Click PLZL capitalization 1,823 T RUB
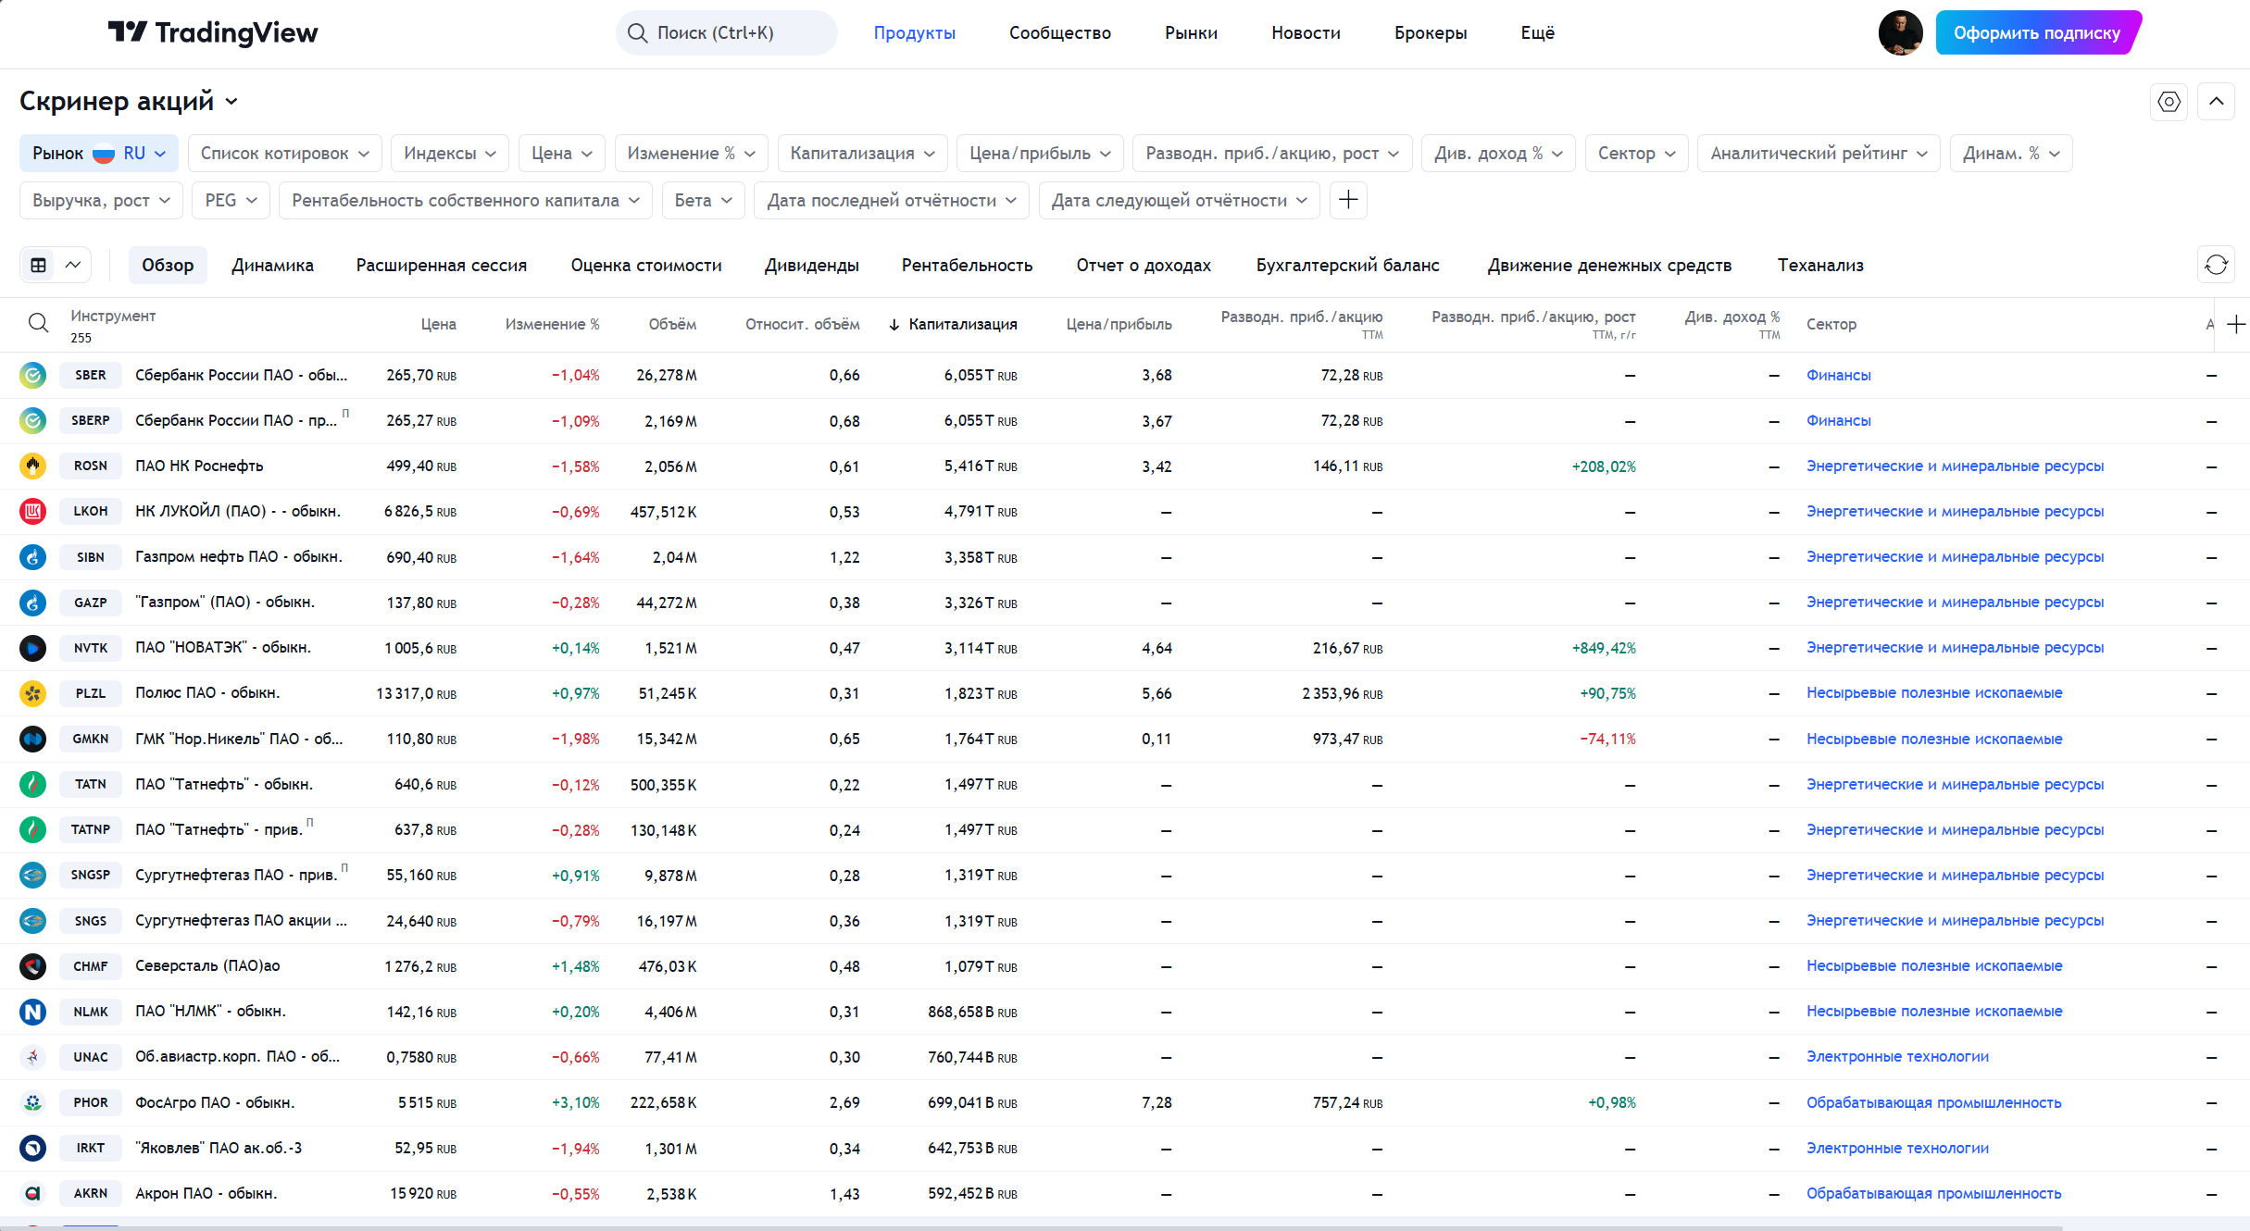The height and width of the screenshot is (1231, 2250). [x=981, y=693]
